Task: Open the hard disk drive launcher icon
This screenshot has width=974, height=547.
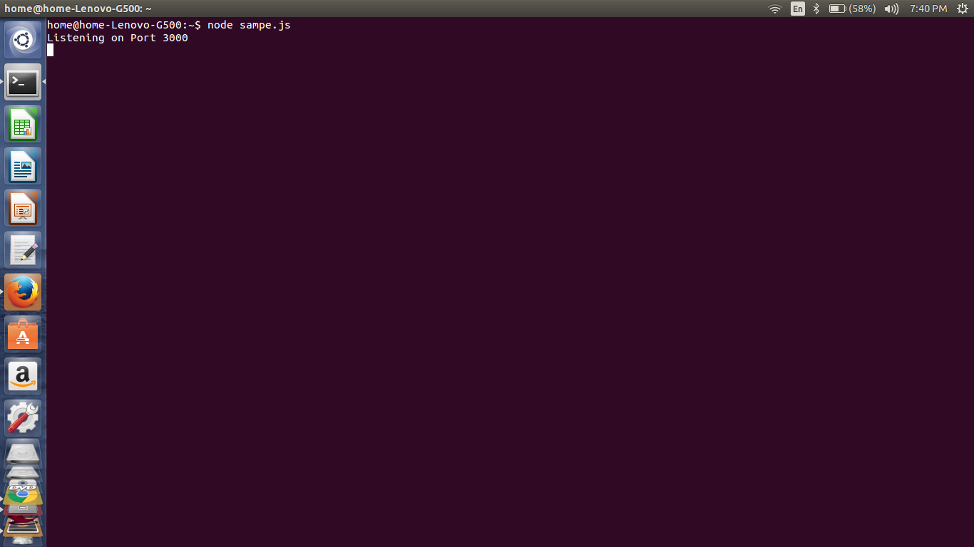Action: pos(23,453)
